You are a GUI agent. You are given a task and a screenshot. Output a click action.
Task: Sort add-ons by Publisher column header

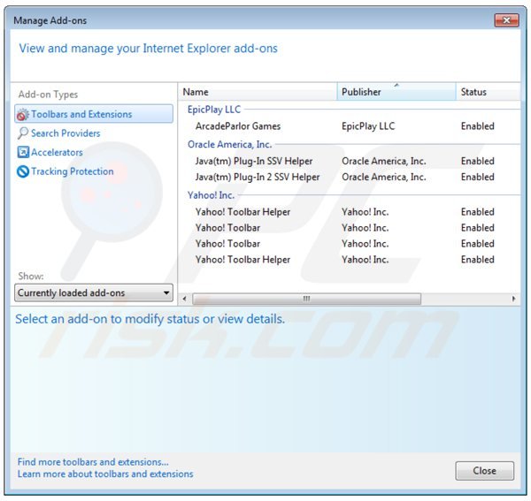click(396, 92)
